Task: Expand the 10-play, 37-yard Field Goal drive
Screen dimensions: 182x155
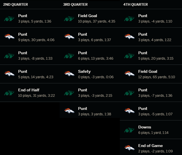Action: [89, 19]
